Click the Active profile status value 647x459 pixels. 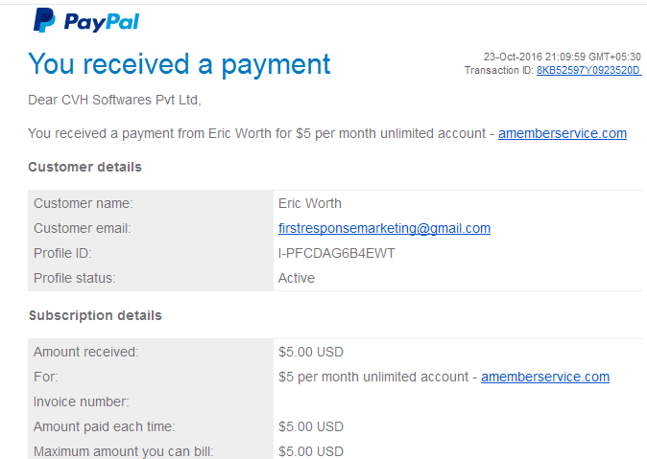297,278
